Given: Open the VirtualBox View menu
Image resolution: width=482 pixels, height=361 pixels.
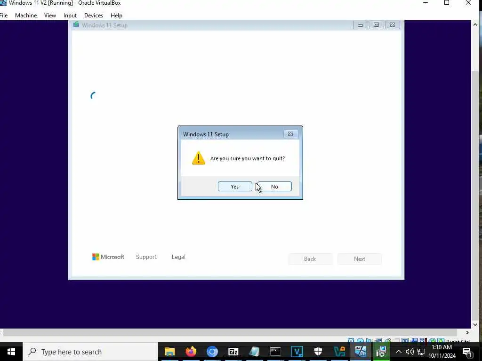Looking at the screenshot, I should click(50, 16).
